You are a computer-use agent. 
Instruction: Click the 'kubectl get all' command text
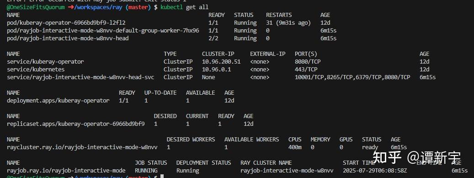click(x=184, y=7)
